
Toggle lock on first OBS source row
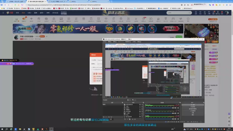click(142, 105)
